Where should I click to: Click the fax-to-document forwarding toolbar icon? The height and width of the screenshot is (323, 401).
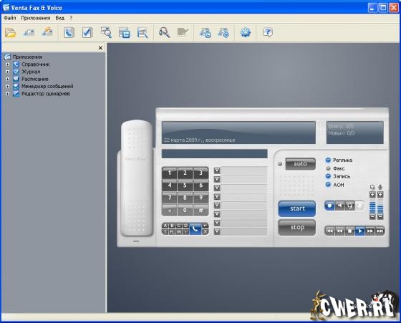pyautogui.click(x=205, y=33)
